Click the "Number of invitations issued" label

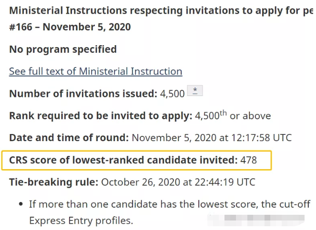(83, 94)
